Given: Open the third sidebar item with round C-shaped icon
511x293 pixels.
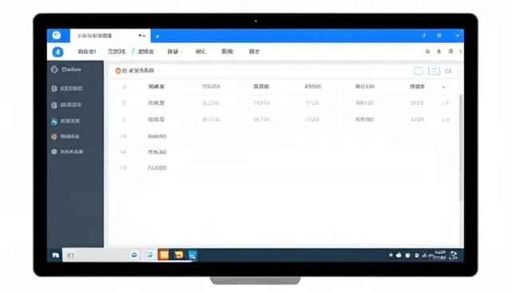Looking at the screenshot, I should [66, 104].
